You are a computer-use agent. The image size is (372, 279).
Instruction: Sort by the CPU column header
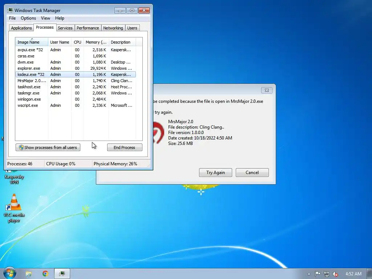click(x=77, y=42)
